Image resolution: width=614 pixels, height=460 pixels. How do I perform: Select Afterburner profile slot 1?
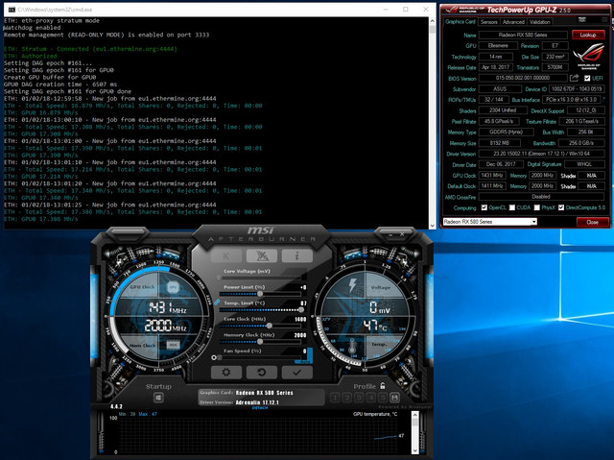click(x=335, y=399)
